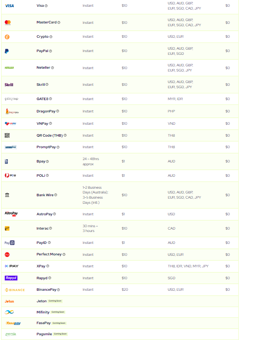Click the MasterCard logo icon
The height and width of the screenshot is (340, 253).
click(8, 23)
